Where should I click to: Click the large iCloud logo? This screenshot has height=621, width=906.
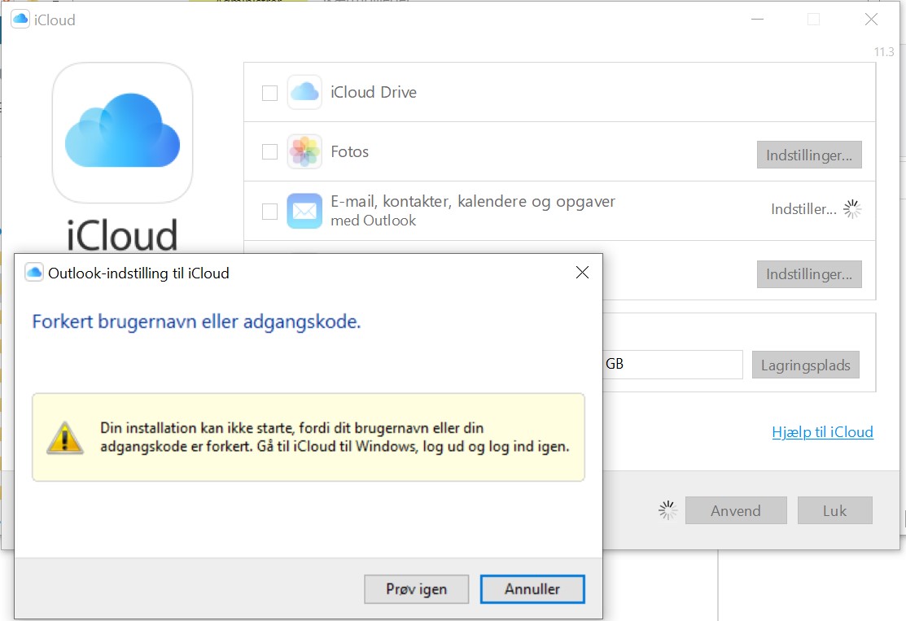pyautogui.click(x=122, y=132)
